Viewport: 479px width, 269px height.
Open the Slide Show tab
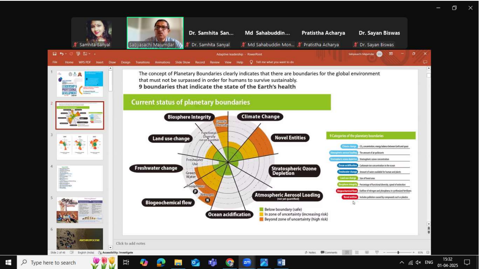pyautogui.click(x=183, y=62)
